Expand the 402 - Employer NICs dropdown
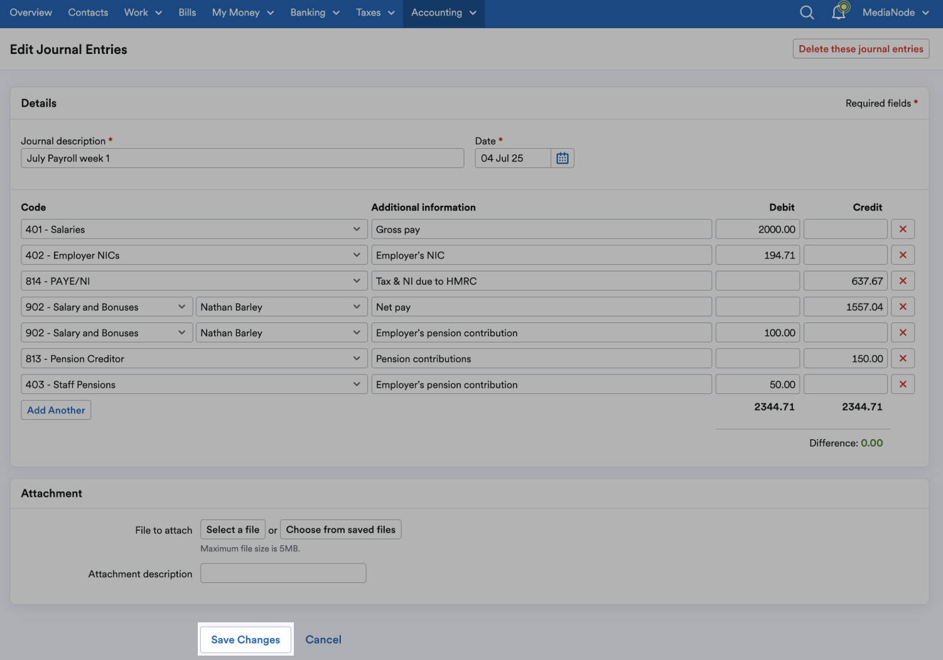 [194, 255]
